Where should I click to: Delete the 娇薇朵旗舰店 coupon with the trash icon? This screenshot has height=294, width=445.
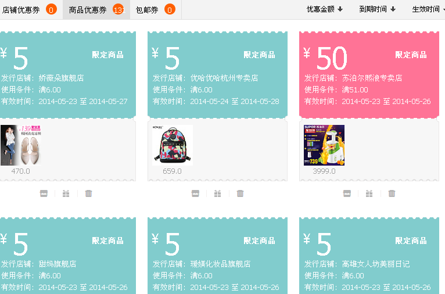[x=88, y=193]
